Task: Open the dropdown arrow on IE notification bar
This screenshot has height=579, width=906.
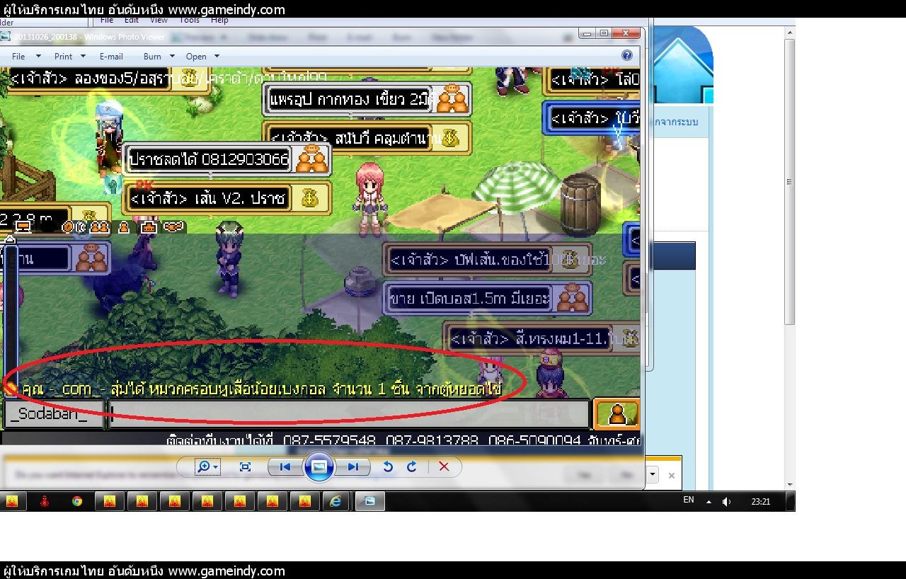Action: tap(652, 474)
